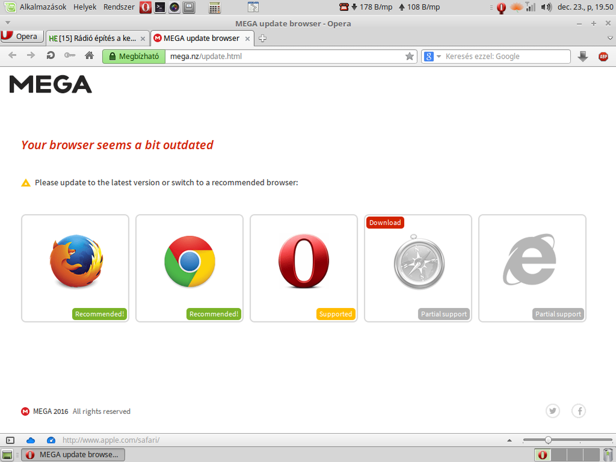616x462 pixels.
Task: Open the downloads arrow in the toolbar
Action: pyautogui.click(x=583, y=56)
